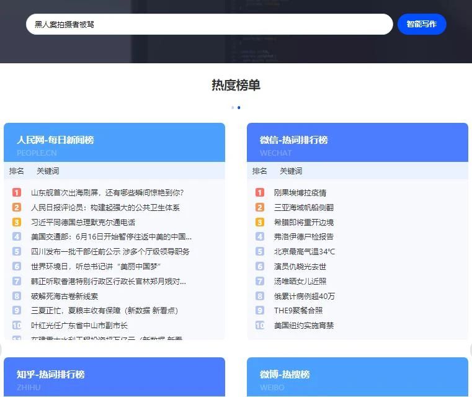Open the 微信-热词排行榜 card header
The width and height of the screenshot is (472, 397).
pyautogui.click(x=357, y=143)
